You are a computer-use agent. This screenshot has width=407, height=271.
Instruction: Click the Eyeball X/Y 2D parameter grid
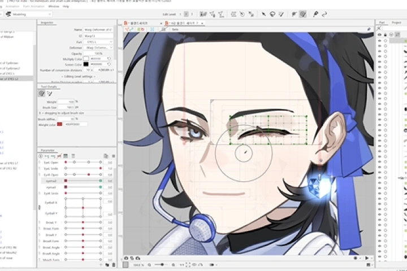pos(83,207)
